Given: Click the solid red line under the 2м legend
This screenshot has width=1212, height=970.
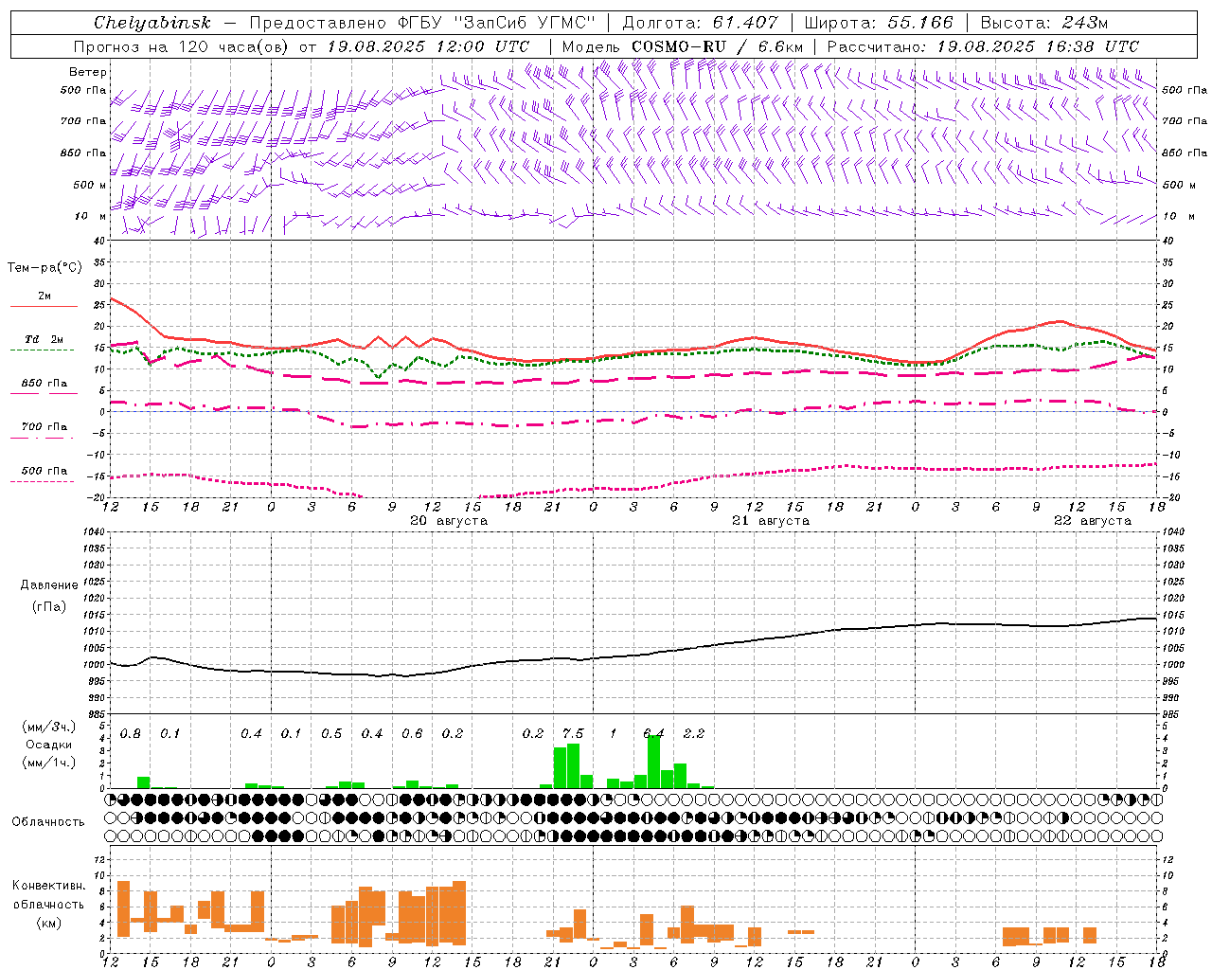Looking at the screenshot, I should 44,307.
